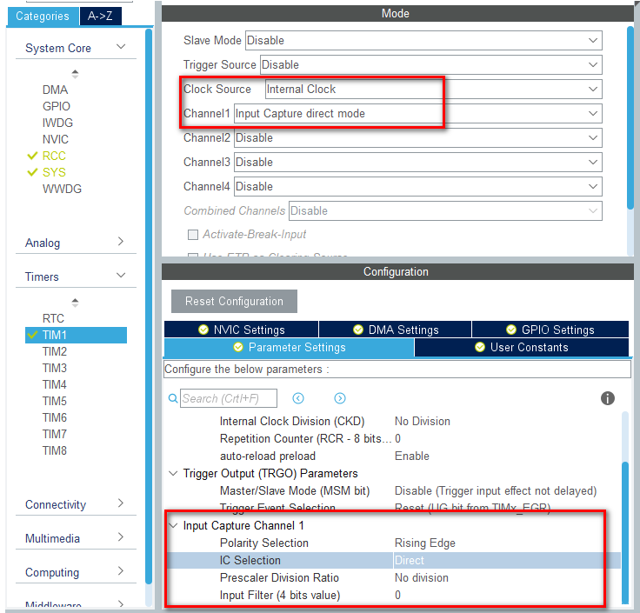Open the Channel2 dropdown
The height and width of the screenshot is (613, 640).
(x=418, y=138)
